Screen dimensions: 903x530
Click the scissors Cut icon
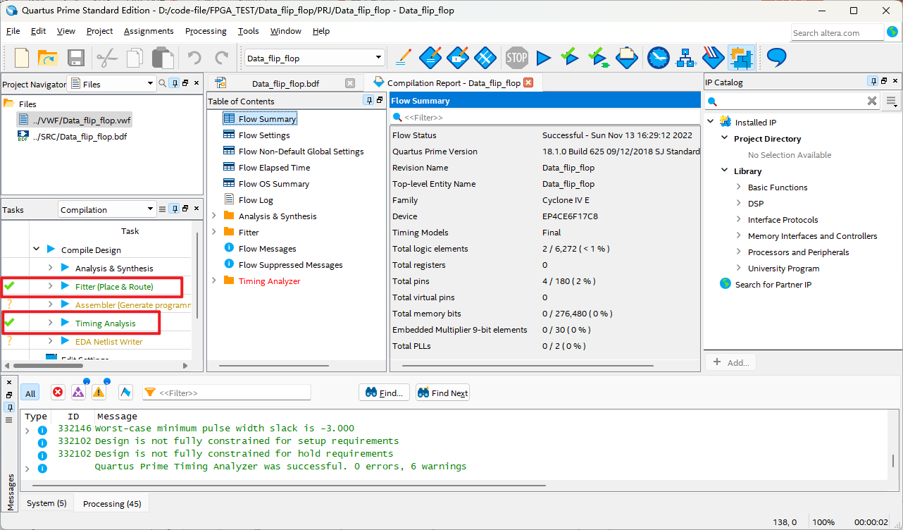pyautogui.click(x=107, y=58)
